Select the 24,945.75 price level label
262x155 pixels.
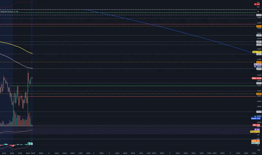[259, 35]
